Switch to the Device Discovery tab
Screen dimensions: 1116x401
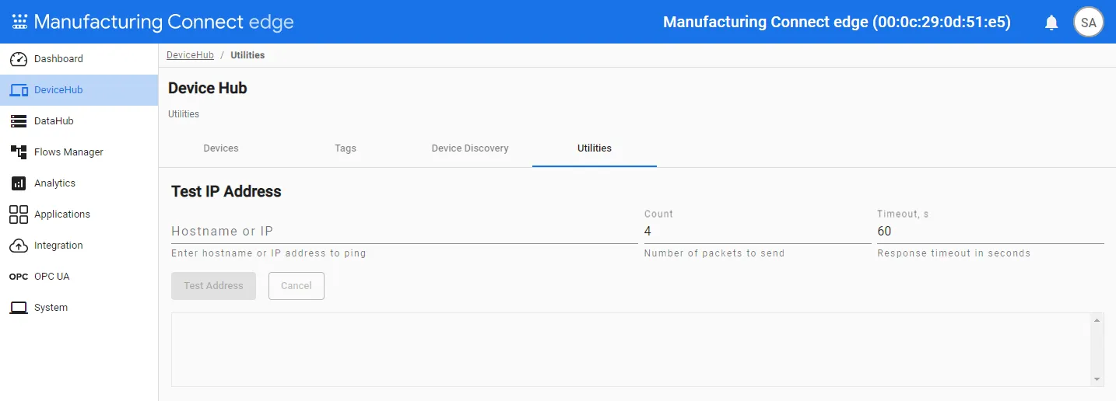470,148
